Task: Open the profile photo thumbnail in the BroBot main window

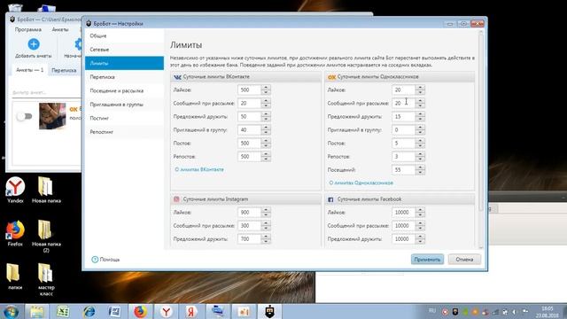Action: [52, 116]
